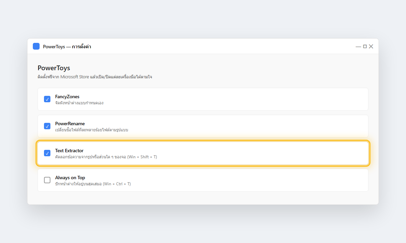406x243 pixels.
Task: Click the description mentioning Win + Ctrl + T
Action: click(93, 184)
